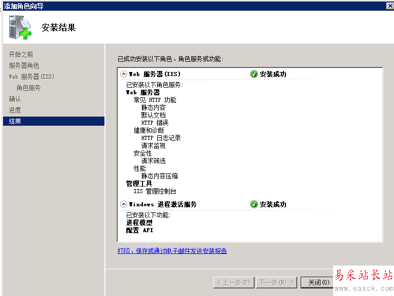This screenshot has width=394, height=296.
Task: Collapse the Web 服务器(IIS) result section
Action: pyautogui.click(x=123, y=74)
